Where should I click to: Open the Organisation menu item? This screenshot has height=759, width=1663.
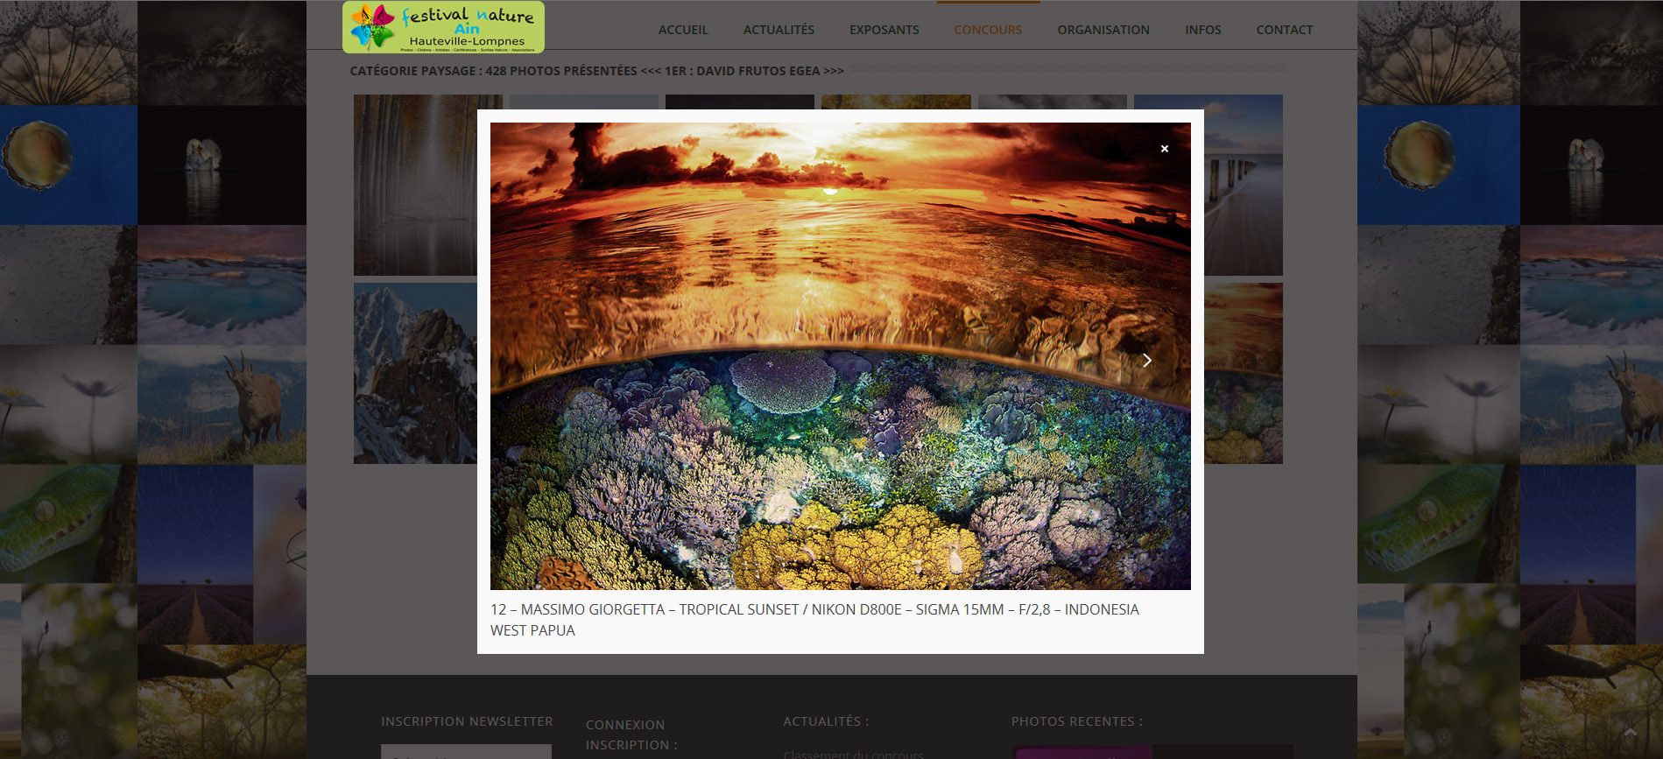click(x=1103, y=30)
